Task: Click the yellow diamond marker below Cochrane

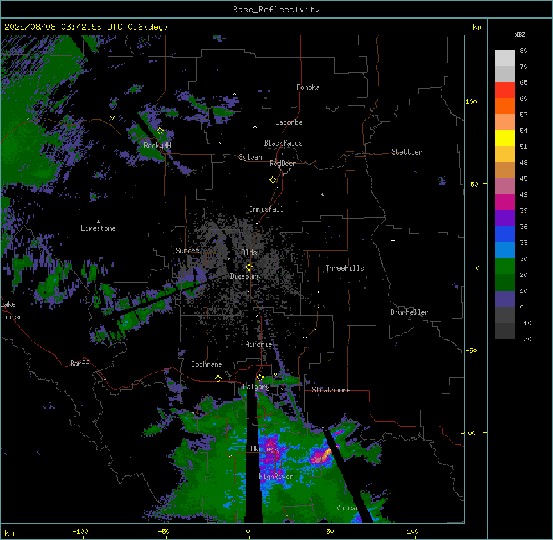Action: (218, 378)
